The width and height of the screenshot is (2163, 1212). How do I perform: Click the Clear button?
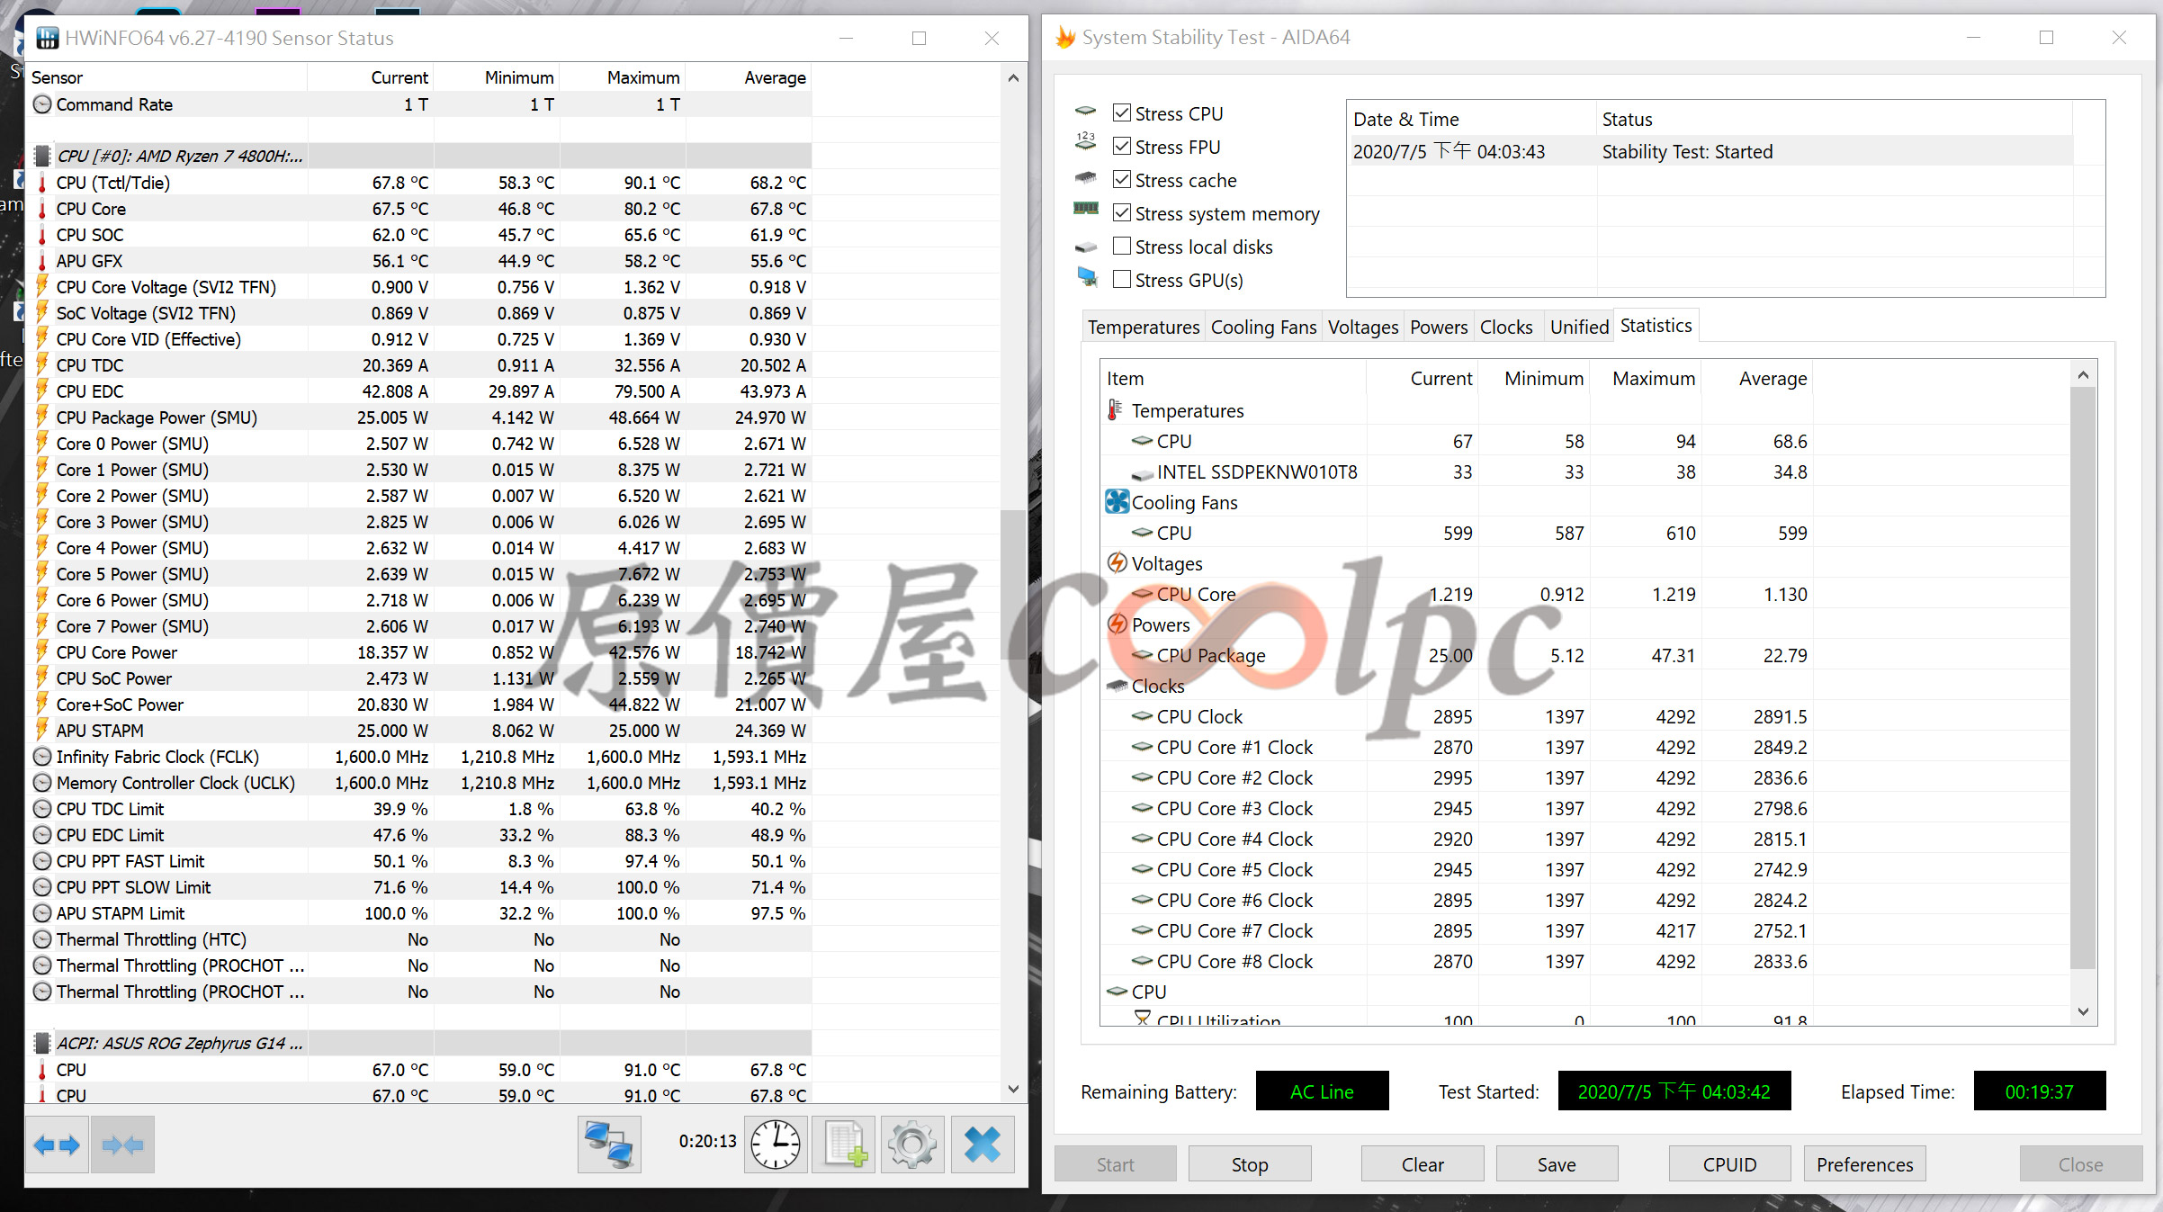(1423, 1164)
